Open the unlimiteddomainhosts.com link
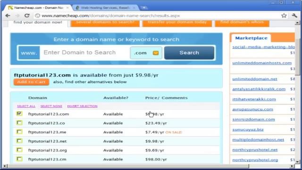The width and height of the screenshot is (302, 170). pos(262,63)
